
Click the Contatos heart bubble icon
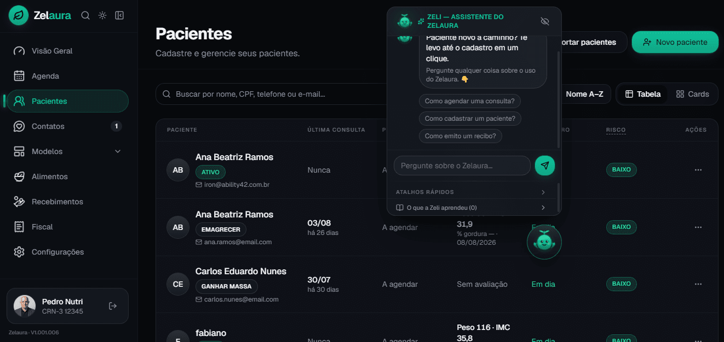19,126
